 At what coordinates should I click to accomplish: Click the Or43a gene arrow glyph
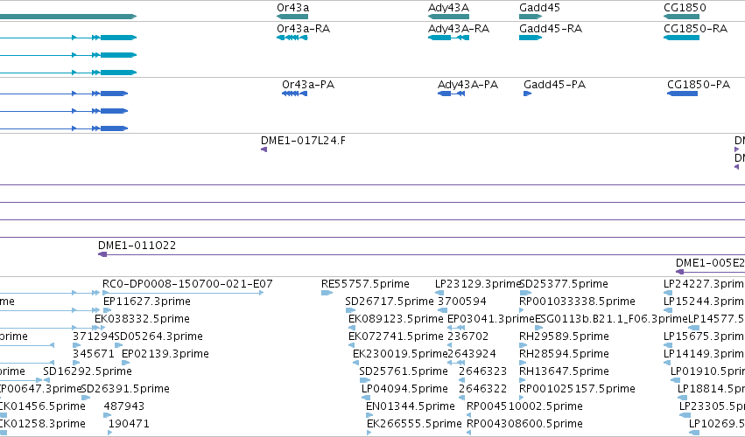pyautogui.click(x=292, y=17)
